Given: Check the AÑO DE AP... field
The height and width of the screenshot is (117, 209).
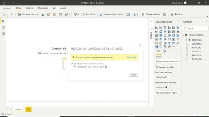Looking at the screenshot, I should [187, 40].
